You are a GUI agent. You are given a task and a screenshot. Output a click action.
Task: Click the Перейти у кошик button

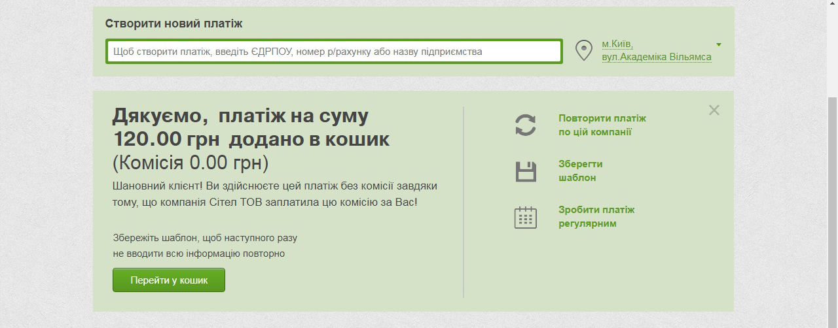click(169, 280)
